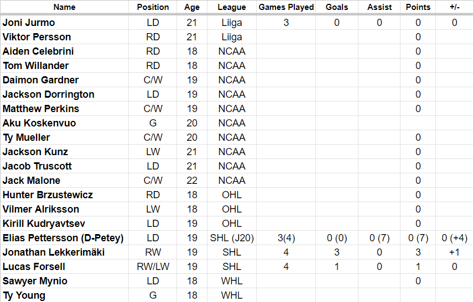Screen dimensions: 473x302
Task: Select Sawyer Mynio's WHL league cell
Action: pos(232,281)
